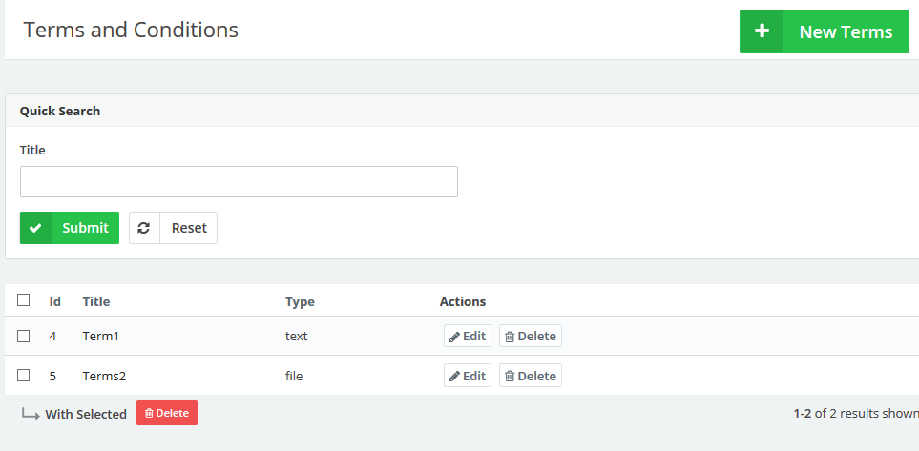Select the checkbox for Terms2 row
Viewport: 919px width, 451px height.
click(x=24, y=376)
